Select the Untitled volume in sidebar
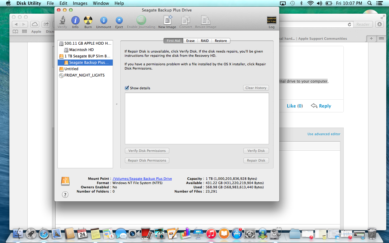The height and width of the screenshot is (243, 389). [85, 69]
